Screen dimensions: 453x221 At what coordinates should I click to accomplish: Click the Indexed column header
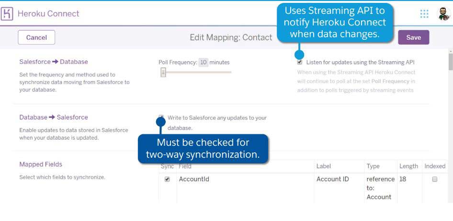tap(435, 166)
